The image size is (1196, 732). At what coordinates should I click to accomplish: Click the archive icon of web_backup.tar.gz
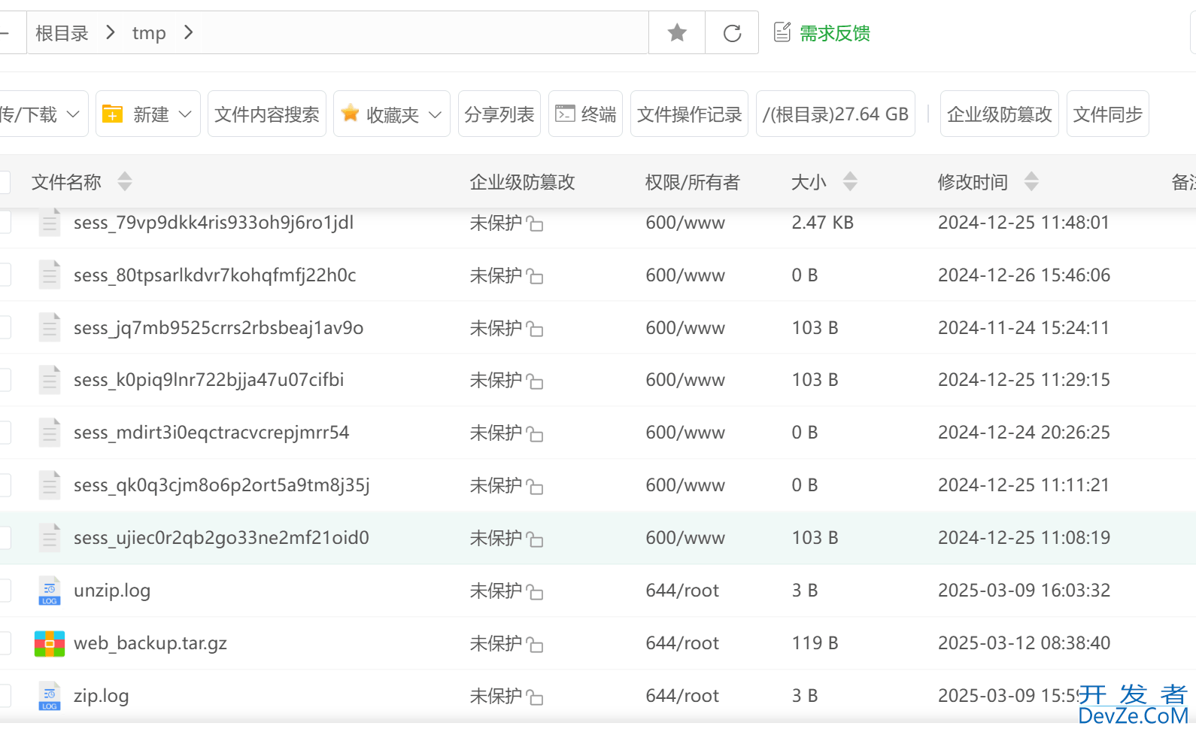tap(50, 643)
